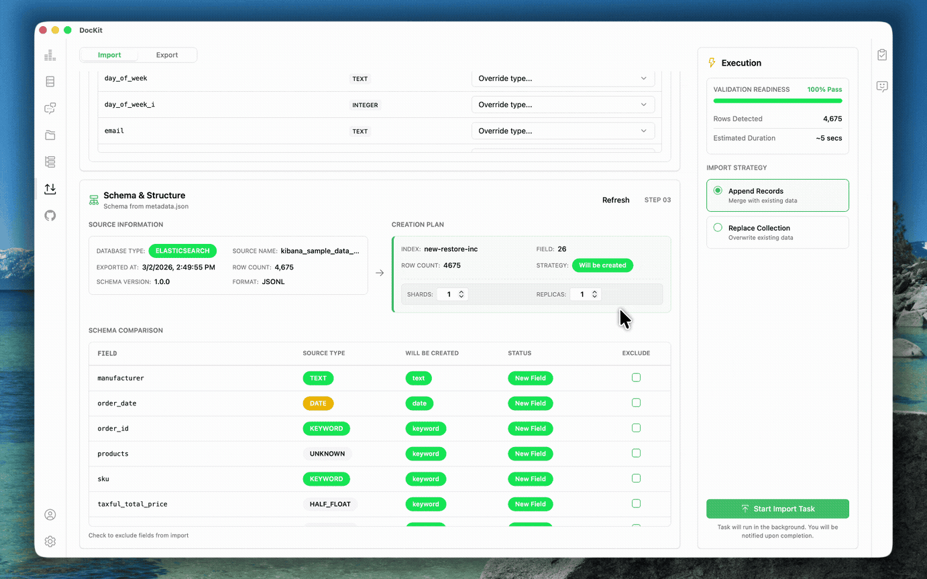Click the Will be created strategy badge
This screenshot has height=579, width=927.
[602, 265]
